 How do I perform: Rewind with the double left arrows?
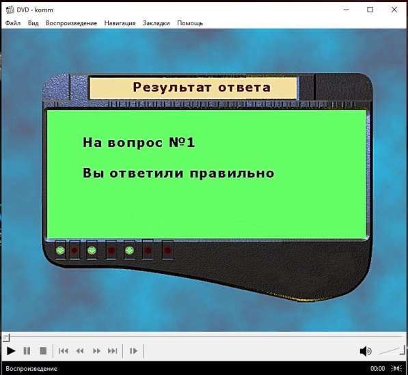coord(80,351)
